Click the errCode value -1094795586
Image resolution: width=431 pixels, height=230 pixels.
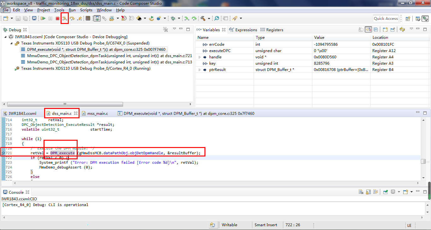tap(326, 44)
